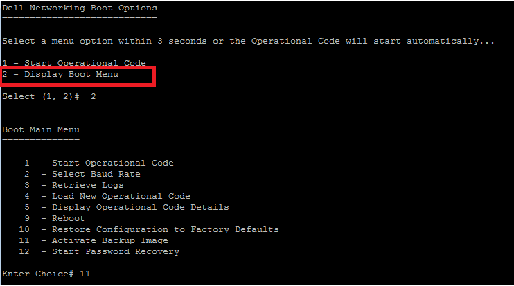Click the 'Start Password Recovery' entry
This screenshot has height=286, width=514.
click(116, 251)
